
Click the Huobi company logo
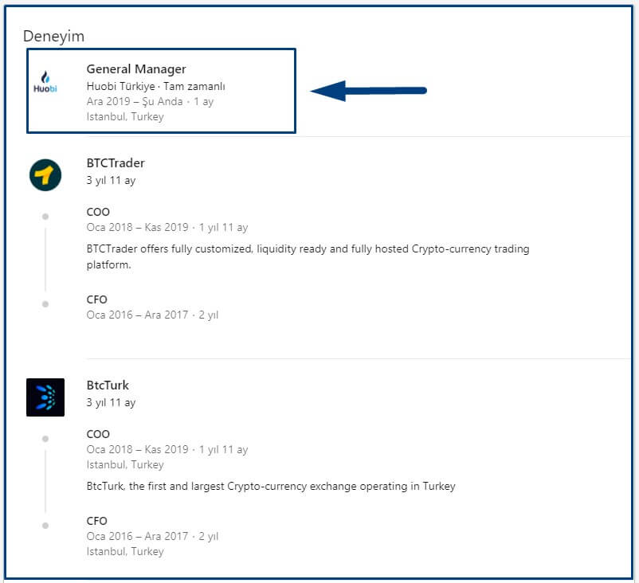(45, 84)
